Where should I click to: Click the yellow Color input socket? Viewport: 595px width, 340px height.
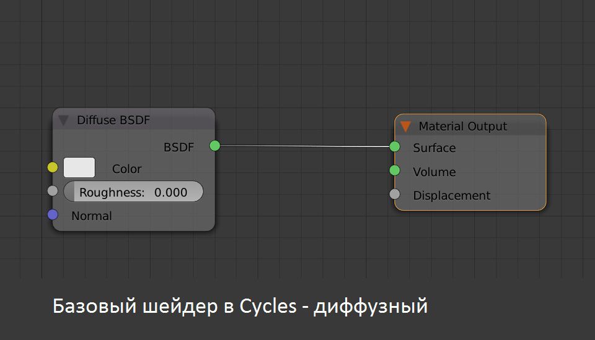[x=53, y=167]
